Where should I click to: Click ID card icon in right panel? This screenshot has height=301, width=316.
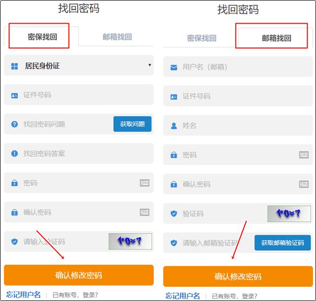pos(174,97)
